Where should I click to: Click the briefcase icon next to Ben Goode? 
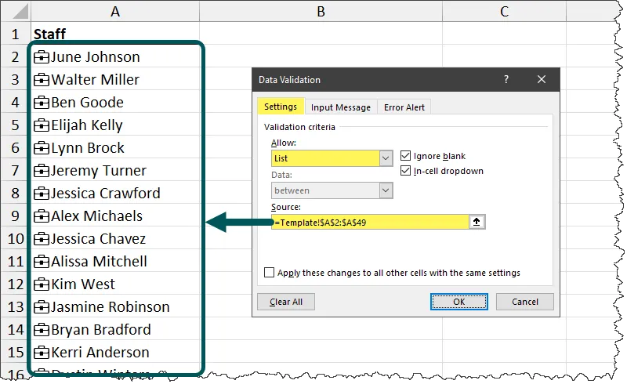pos(42,103)
